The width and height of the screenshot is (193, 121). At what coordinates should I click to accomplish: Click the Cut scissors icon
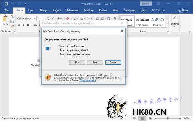[12, 17]
